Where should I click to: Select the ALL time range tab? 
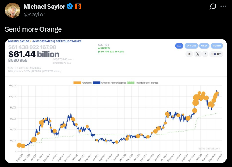click(x=179, y=46)
